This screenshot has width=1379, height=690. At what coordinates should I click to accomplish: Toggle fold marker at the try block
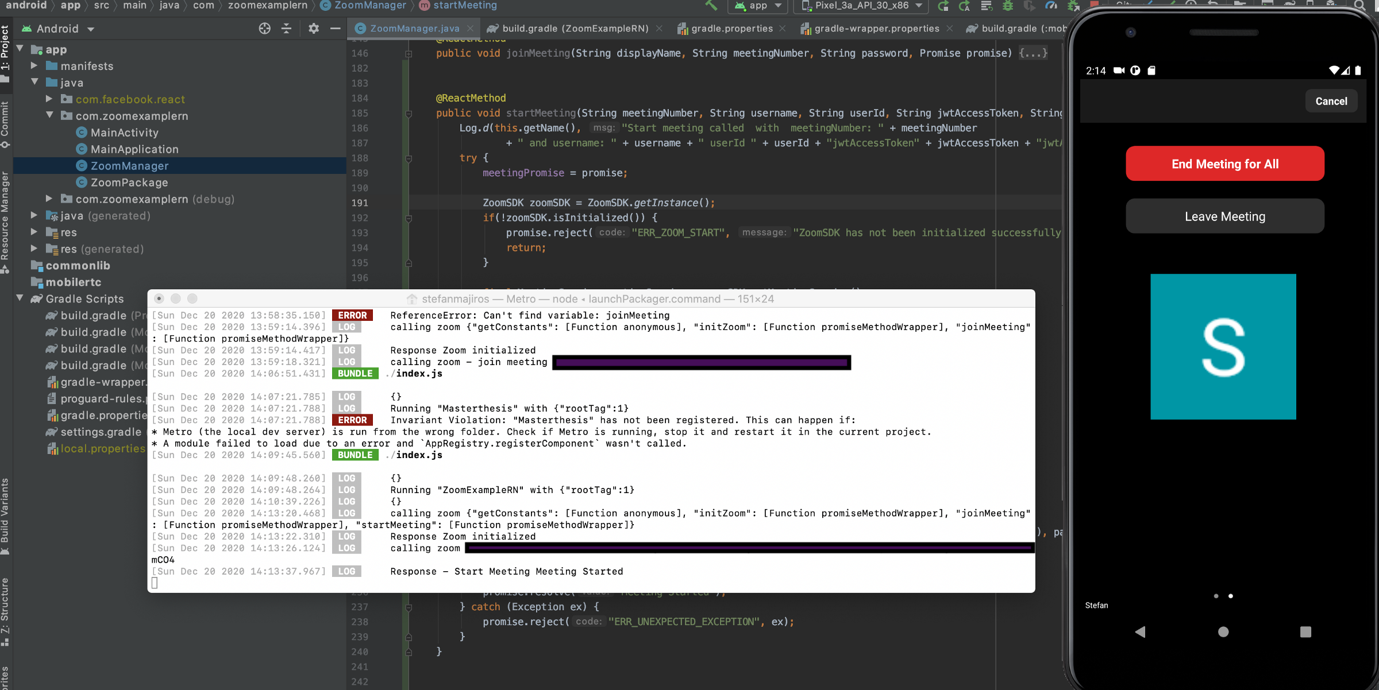click(409, 158)
